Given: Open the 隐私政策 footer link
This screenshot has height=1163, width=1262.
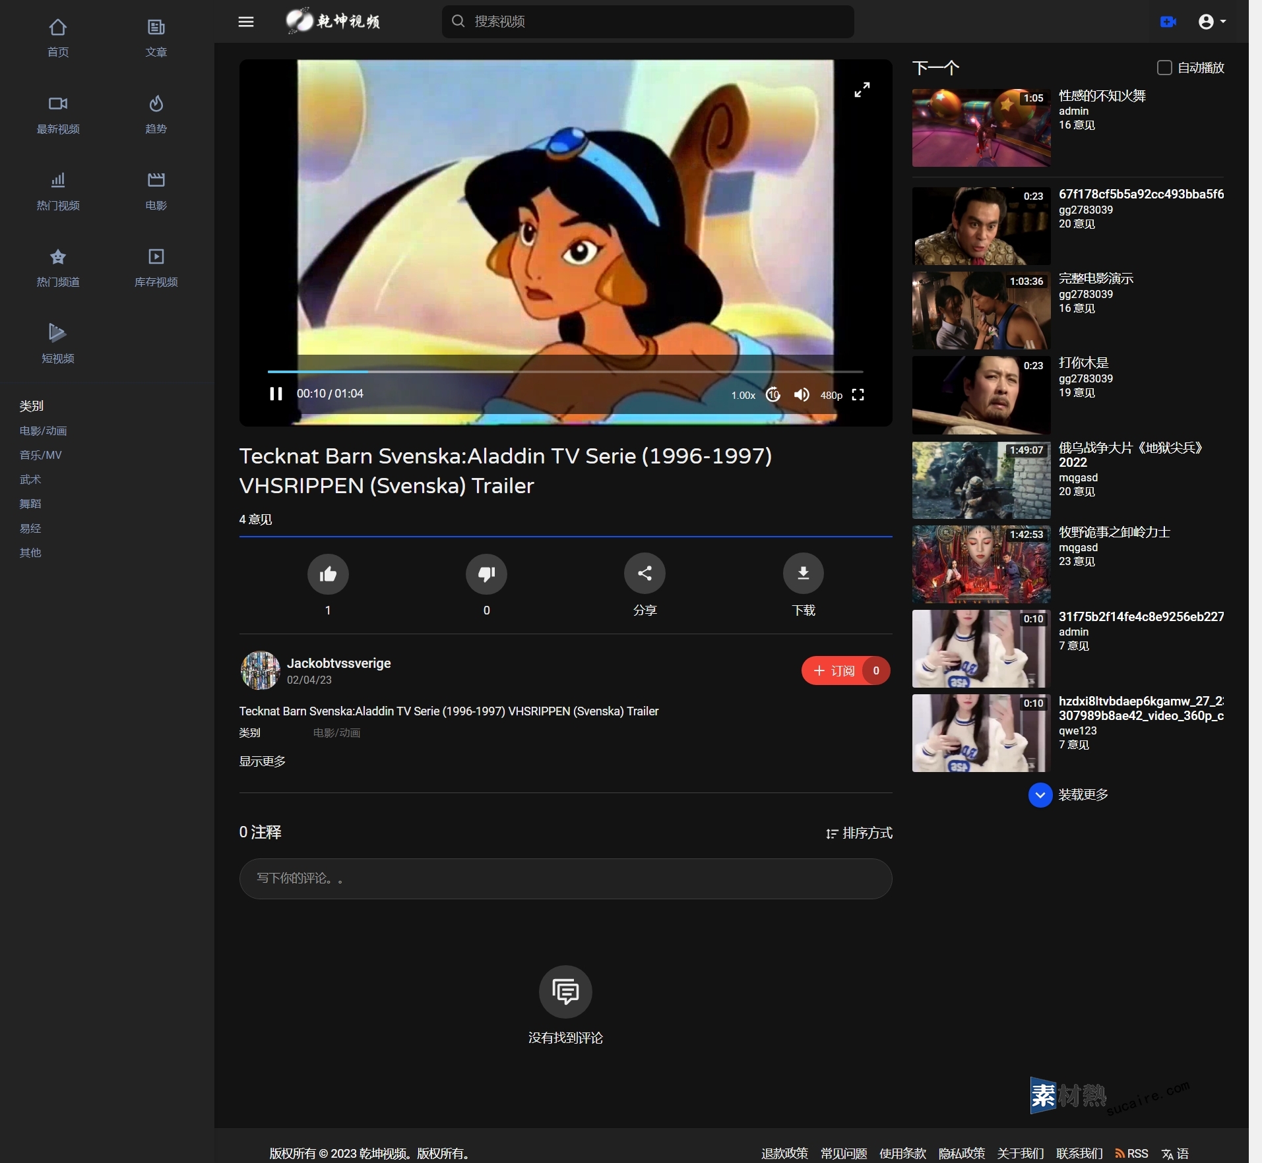Looking at the screenshot, I should click(961, 1153).
